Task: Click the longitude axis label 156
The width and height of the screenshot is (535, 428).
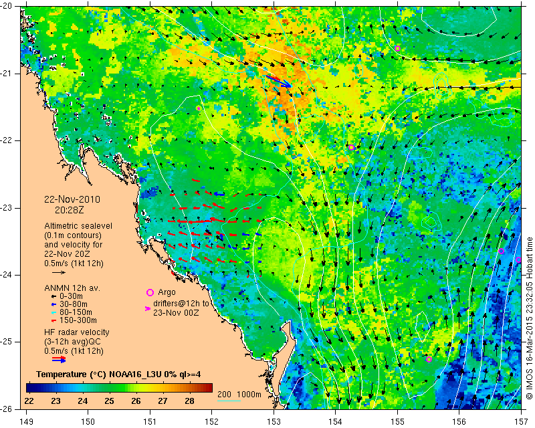Action: point(459,422)
